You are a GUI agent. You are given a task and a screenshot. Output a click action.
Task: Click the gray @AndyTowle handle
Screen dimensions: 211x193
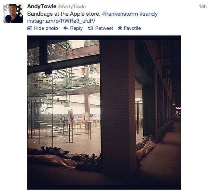tap(72, 6)
